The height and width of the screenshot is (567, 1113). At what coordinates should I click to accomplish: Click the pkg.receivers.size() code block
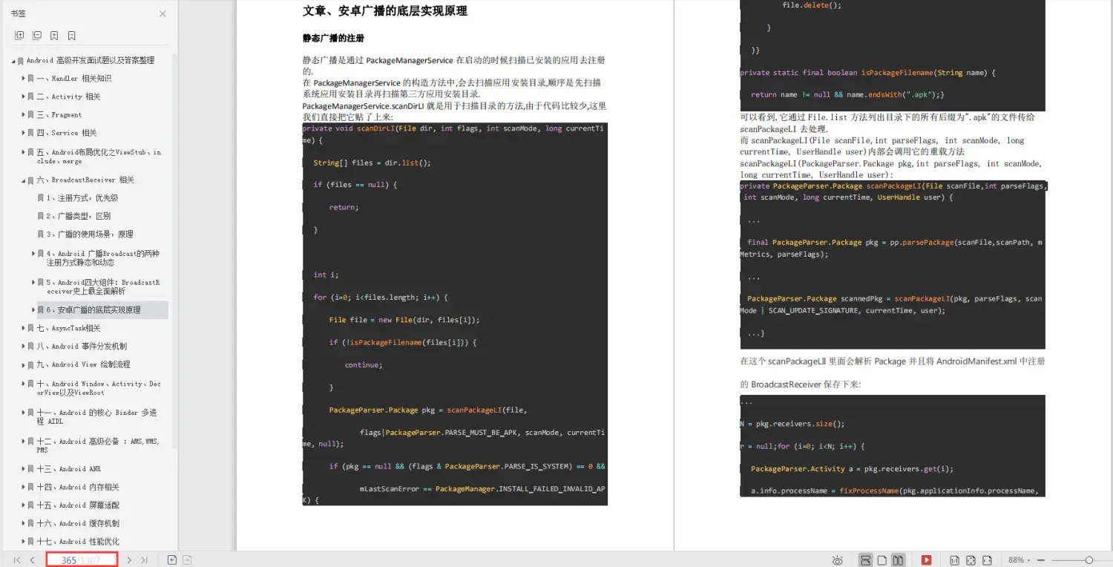coord(893,445)
